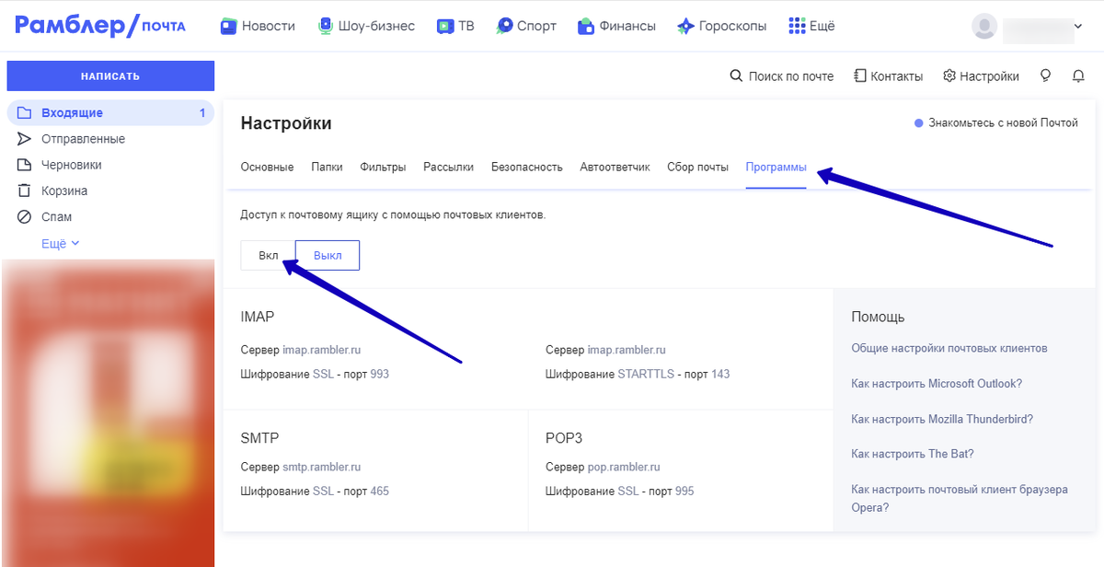Open the Контакты link

888,76
